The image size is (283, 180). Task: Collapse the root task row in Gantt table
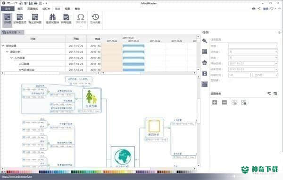(3, 46)
